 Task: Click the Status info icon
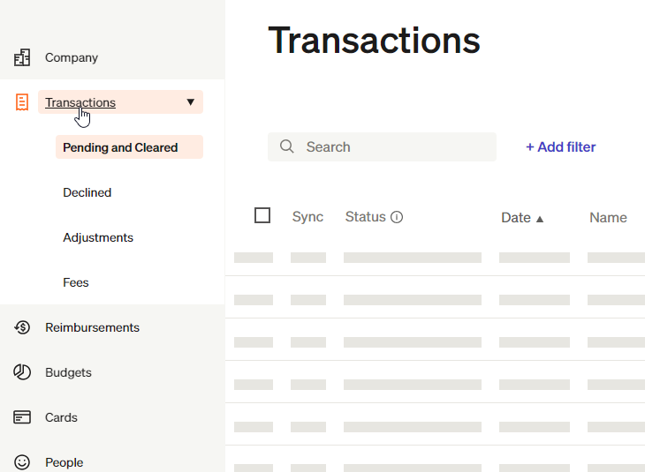pos(397,217)
